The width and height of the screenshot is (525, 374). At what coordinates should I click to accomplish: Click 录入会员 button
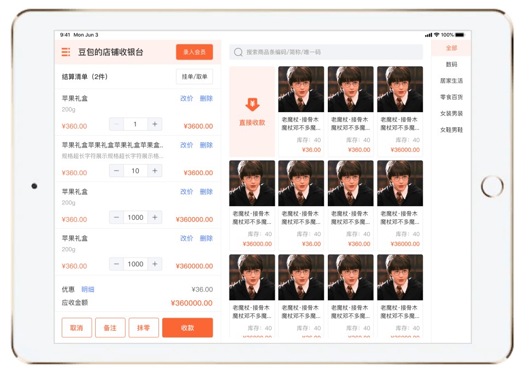[194, 52]
